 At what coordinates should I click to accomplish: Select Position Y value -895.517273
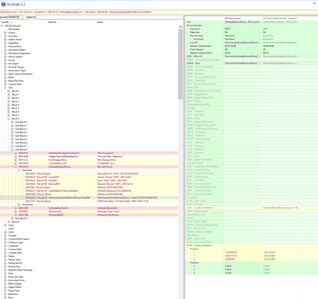tap(231, 256)
